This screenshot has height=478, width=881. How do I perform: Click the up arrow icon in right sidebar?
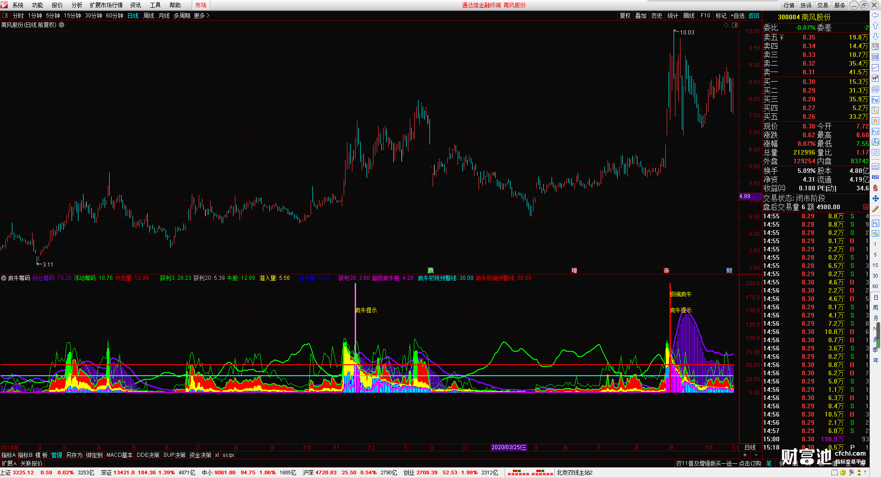[x=875, y=26]
